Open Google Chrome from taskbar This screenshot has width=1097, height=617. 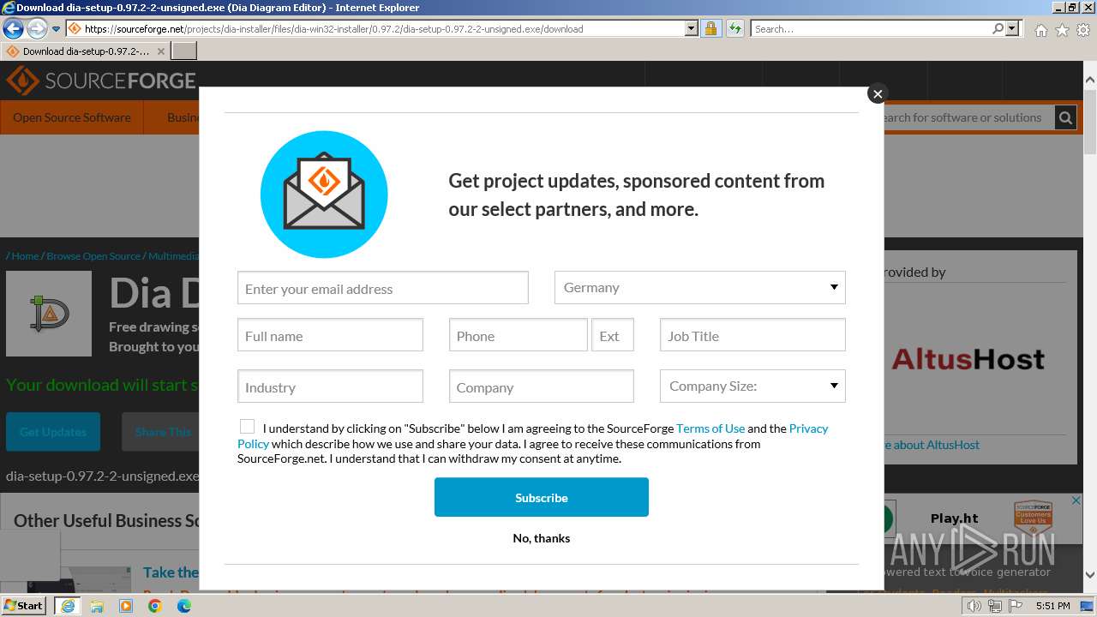155,606
